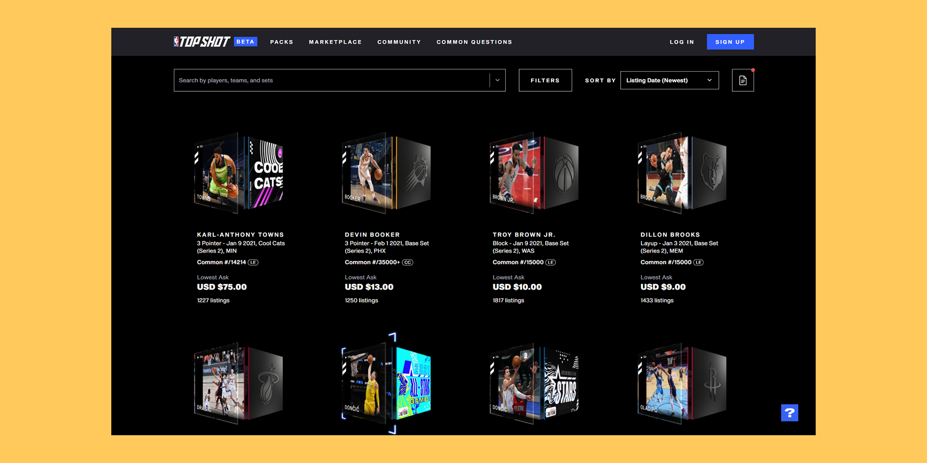Open Karl-Anthony Towns Cool Cats moment cube
Viewport: 927px width, 463px height.
(239, 173)
